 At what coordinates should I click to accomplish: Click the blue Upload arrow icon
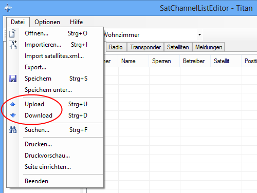click(x=13, y=104)
